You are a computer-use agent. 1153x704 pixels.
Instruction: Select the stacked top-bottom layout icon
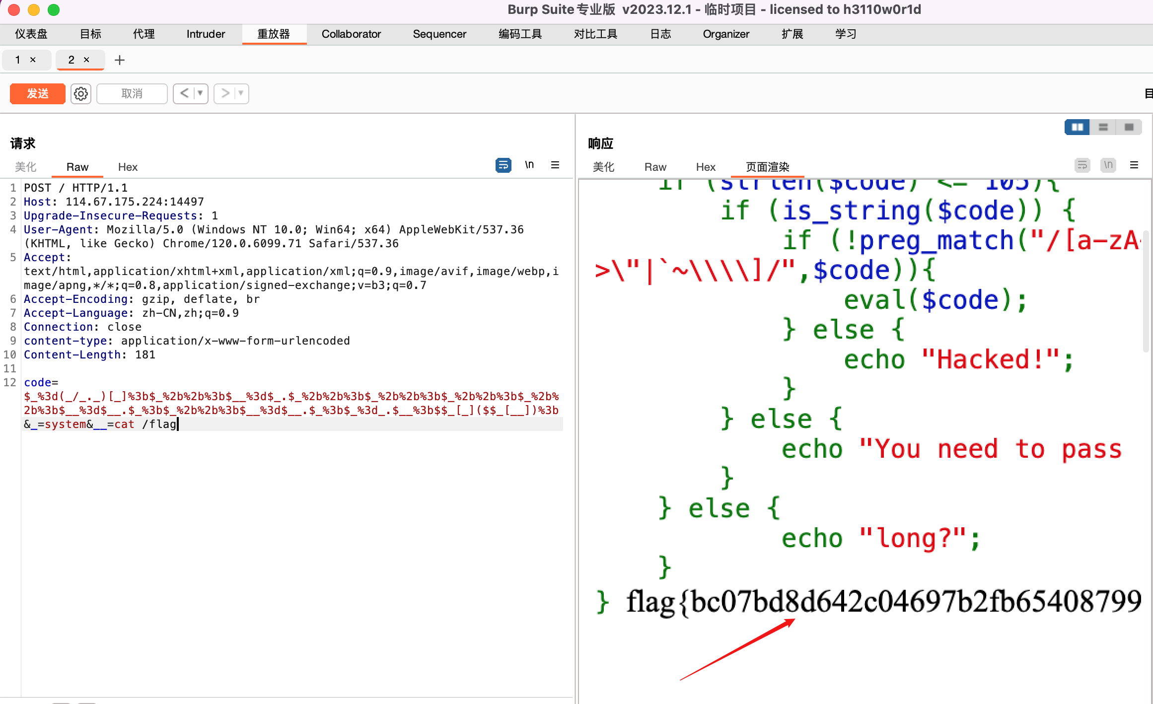(x=1103, y=127)
